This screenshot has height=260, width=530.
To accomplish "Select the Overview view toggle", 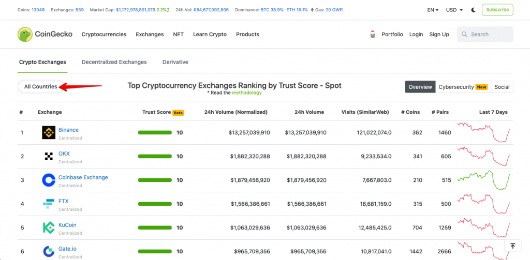I will [420, 87].
